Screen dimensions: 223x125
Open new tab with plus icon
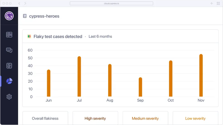coord(212,3)
